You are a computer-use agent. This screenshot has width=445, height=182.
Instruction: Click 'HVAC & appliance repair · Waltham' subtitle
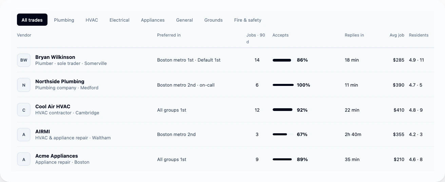click(x=73, y=138)
